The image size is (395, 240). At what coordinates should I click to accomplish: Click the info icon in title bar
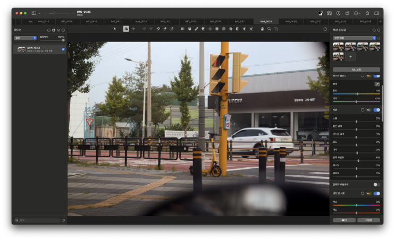click(x=338, y=13)
